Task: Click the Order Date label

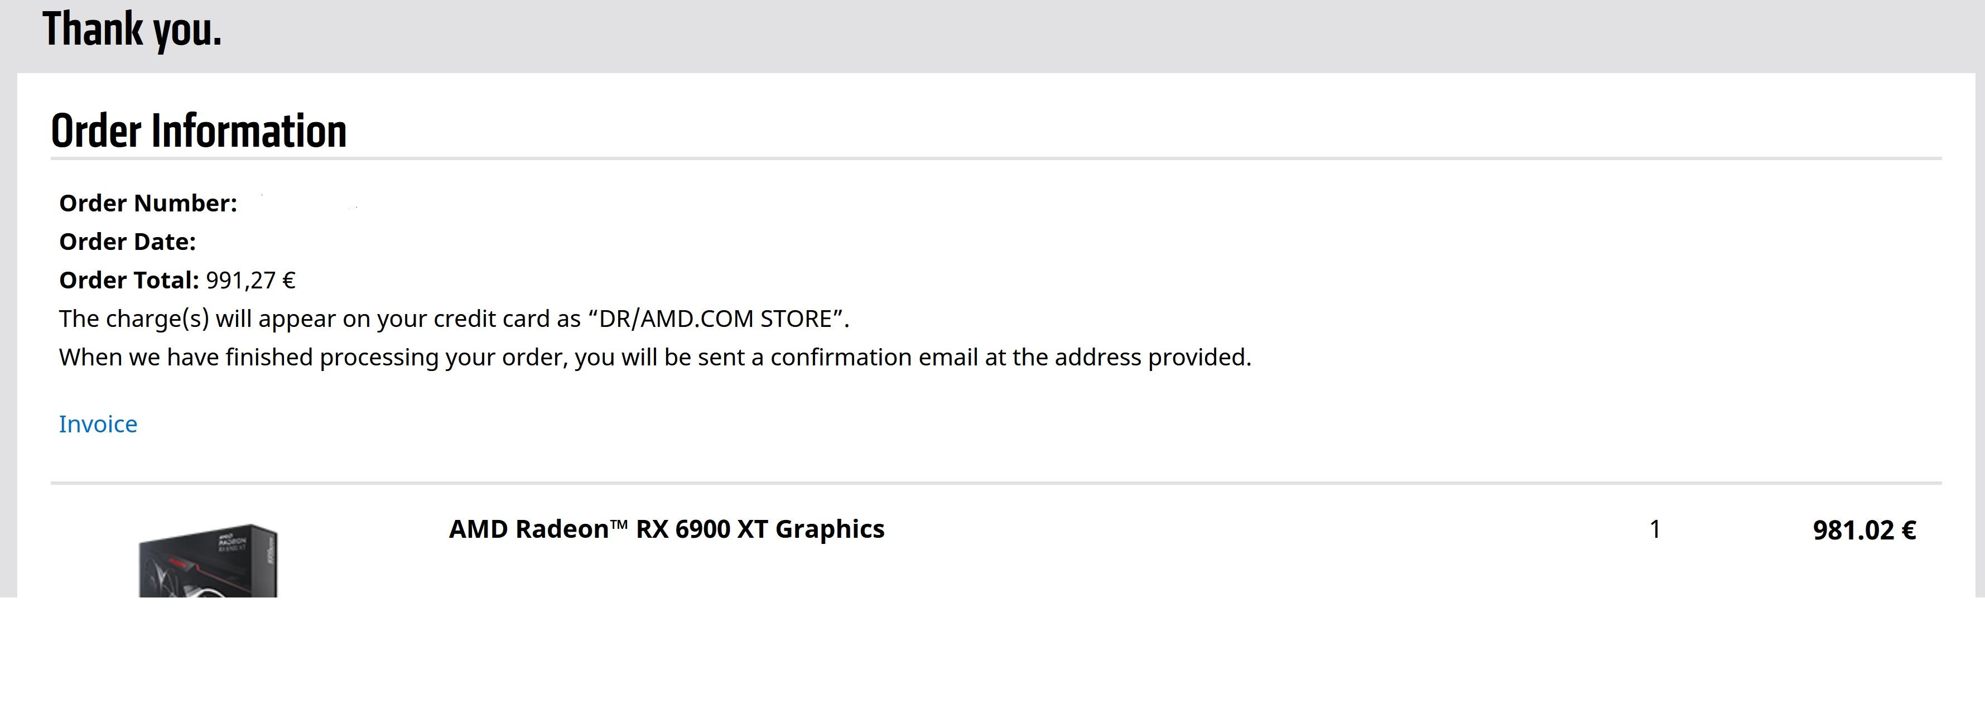Action: tap(127, 241)
